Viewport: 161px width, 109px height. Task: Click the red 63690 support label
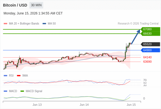pyautogui.click(x=147, y=62)
